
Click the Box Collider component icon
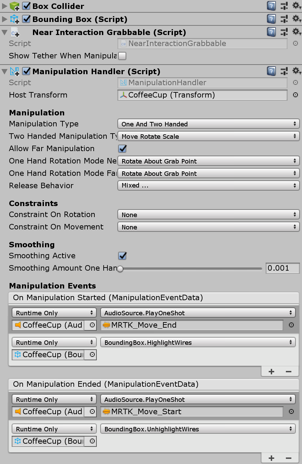[14, 6]
